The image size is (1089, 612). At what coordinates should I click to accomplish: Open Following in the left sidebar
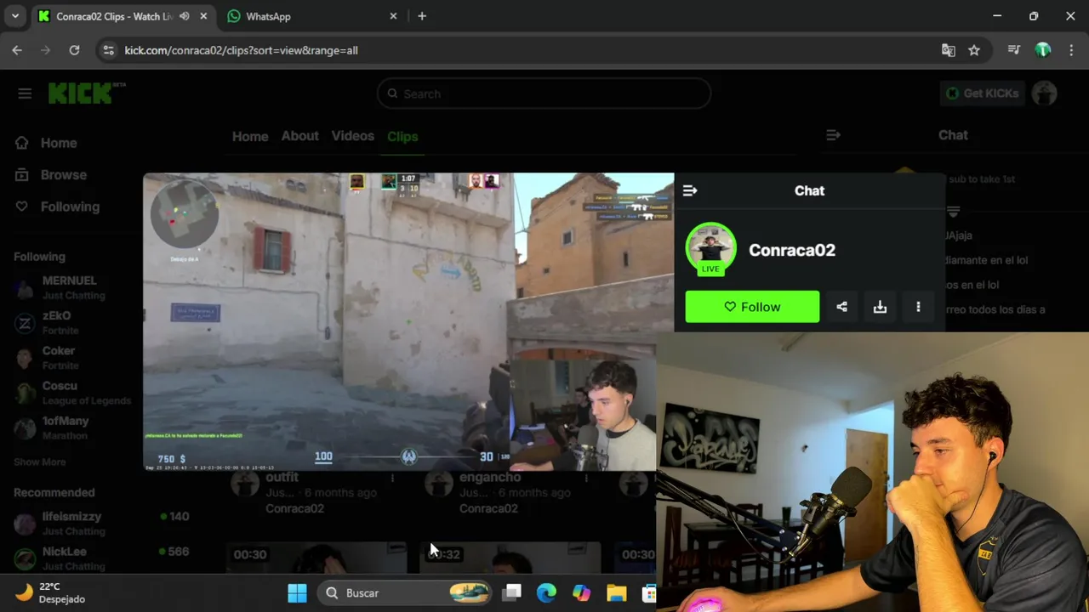tap(57, 207)
